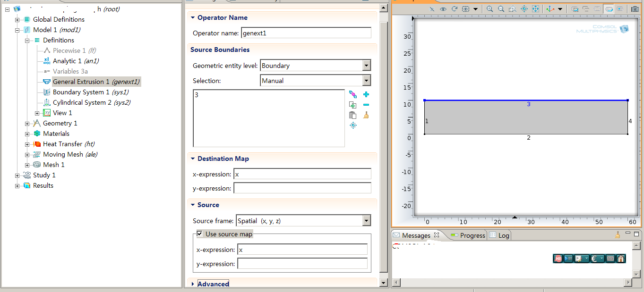The height and width of the screenshot is (292, 644).
Task: Expand the Advanced section
Action: 193,284
